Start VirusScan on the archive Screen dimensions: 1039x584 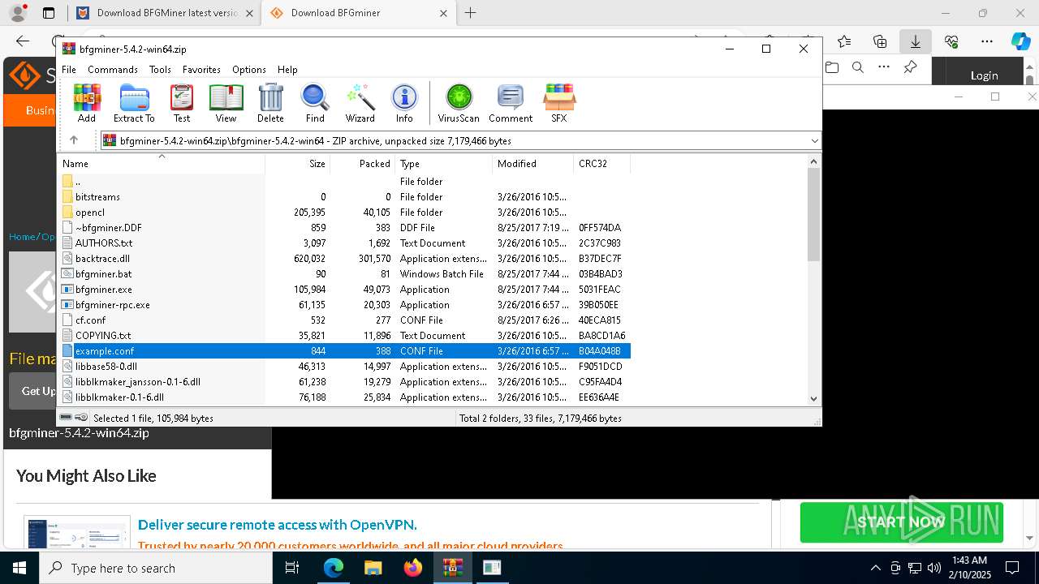(459, 102)
